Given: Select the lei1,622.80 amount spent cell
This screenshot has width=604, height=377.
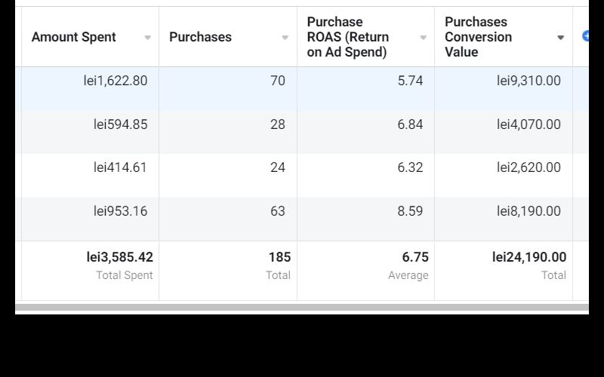Looking at the screenshot, I should click(x=116, y=81).
